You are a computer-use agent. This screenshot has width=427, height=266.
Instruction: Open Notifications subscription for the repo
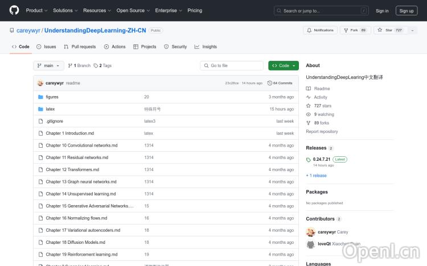[320, 30]
